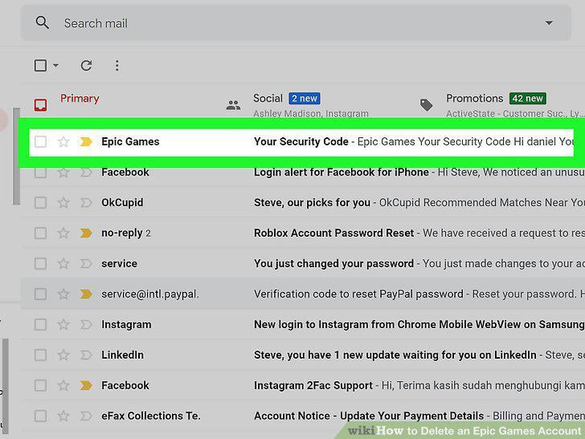Open the select dropdown arrow beside checkbox
The height and width of the screenshot is (439, 585).
coord(55,66)
